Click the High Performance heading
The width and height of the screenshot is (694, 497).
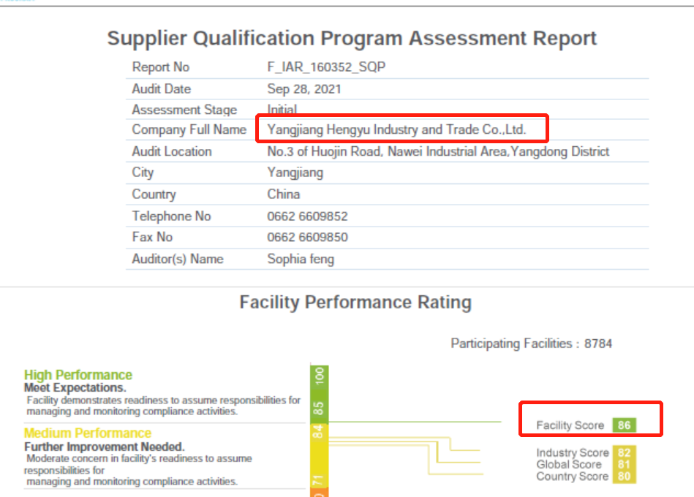pos(78,375)
